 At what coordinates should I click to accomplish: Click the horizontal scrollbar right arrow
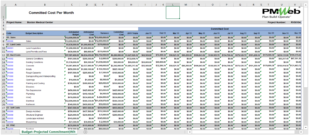click(x=301, y=132)
